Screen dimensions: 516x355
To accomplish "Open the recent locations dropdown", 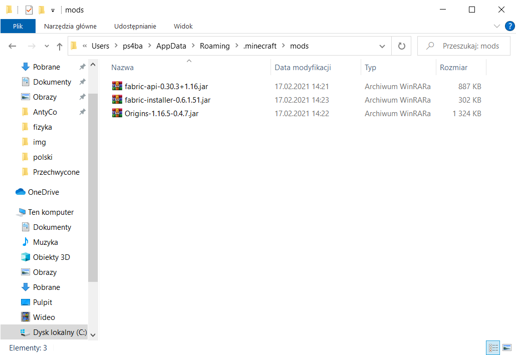I will (47, 46).
